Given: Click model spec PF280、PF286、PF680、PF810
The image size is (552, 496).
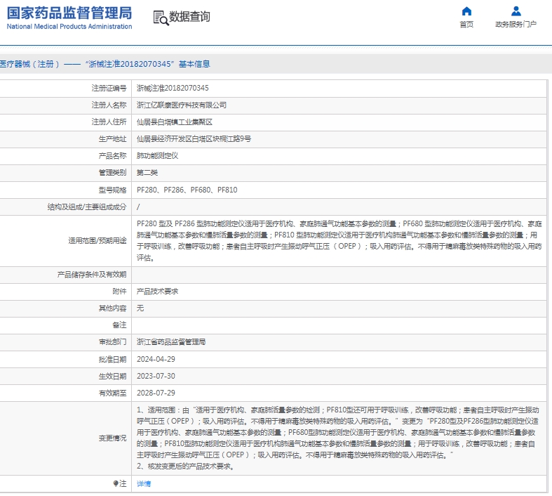Looking at the screenshot, I should point(187,190).
